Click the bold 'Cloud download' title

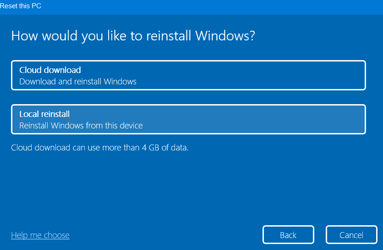click(x=50, y=70)
